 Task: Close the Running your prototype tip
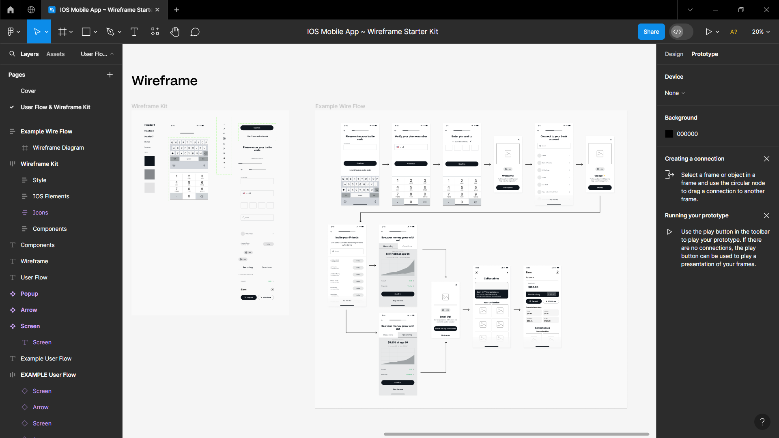[x=766, y=215]
